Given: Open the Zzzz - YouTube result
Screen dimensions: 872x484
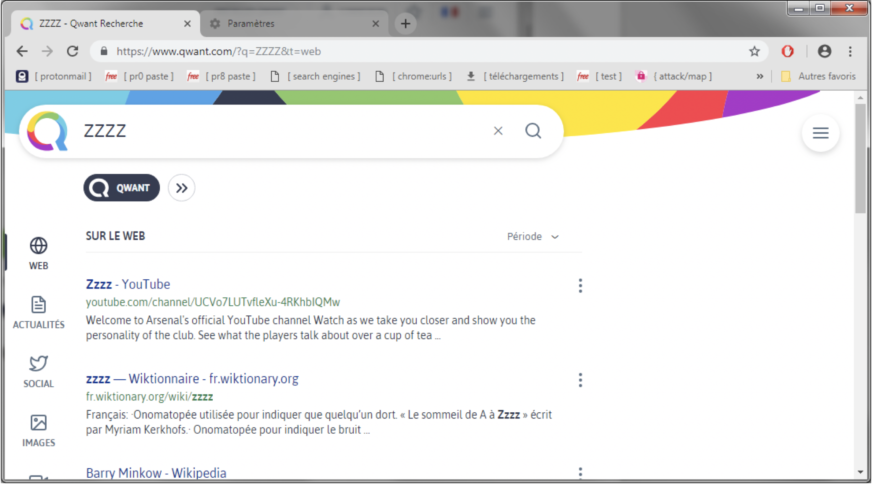Looking at the screenshot, I should click(128, 284).
